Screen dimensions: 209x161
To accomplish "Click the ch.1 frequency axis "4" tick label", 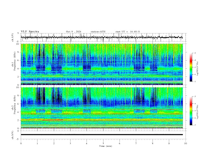I will point(18,69).
